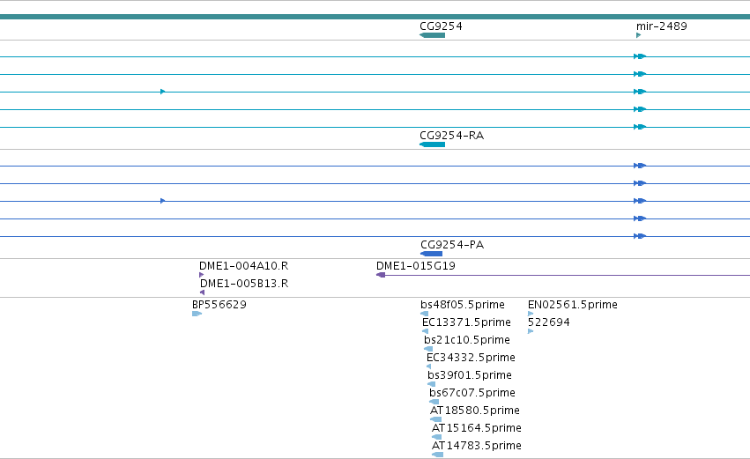This screenshot has width=750, height=459.
Task: Select the EC13371.5prime EST glyph
Action: pyautogui.click(x=425, y=331)
